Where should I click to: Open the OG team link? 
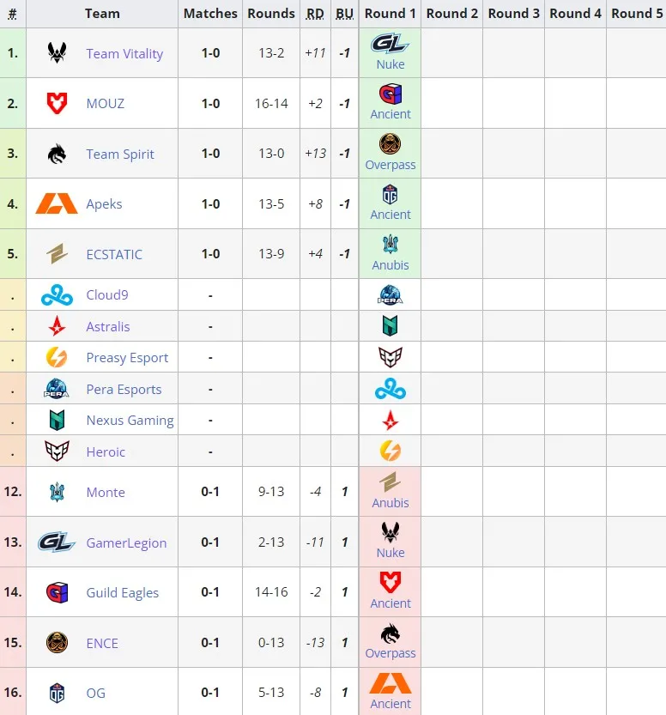click(96, 694)
